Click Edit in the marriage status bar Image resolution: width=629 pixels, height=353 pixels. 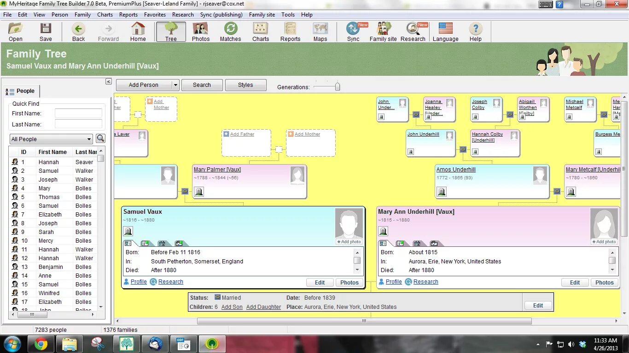click(x=538, y=306)
